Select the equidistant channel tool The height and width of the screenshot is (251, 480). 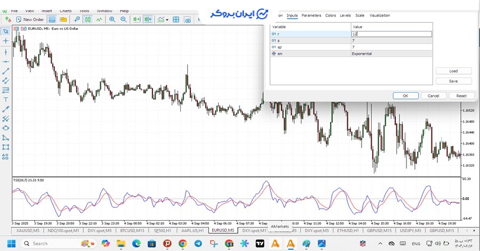point(5,80)
